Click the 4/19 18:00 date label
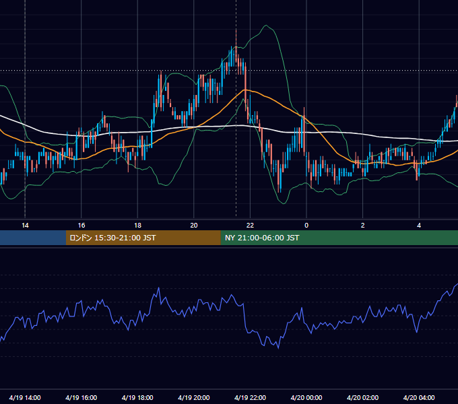 click(137, 397)
